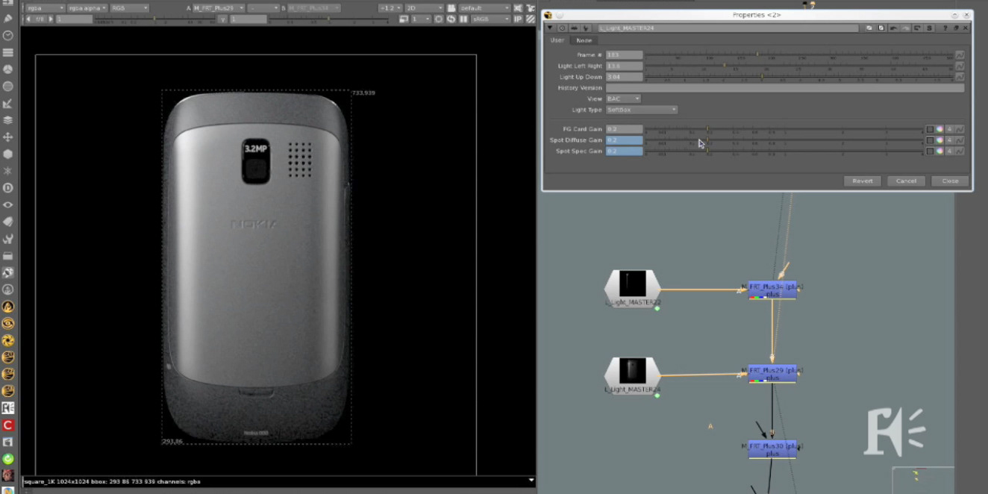The image size is (988, 494).
Task: Open the A input M_FRT_Plus29 dropdown
Action: (x=219, y=8)
